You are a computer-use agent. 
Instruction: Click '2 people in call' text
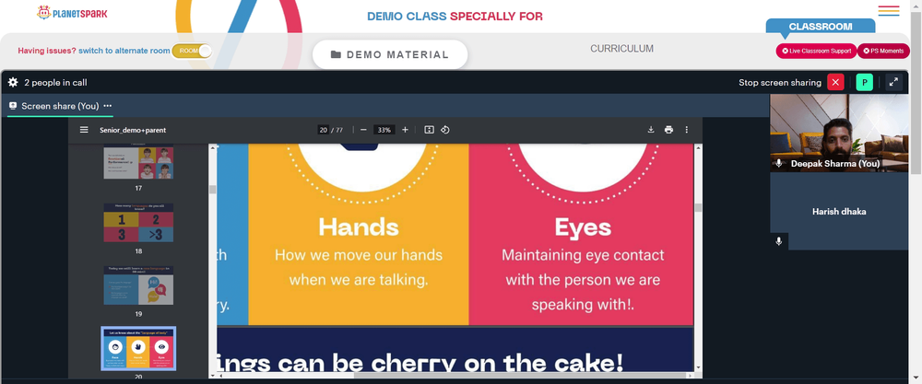56,83
